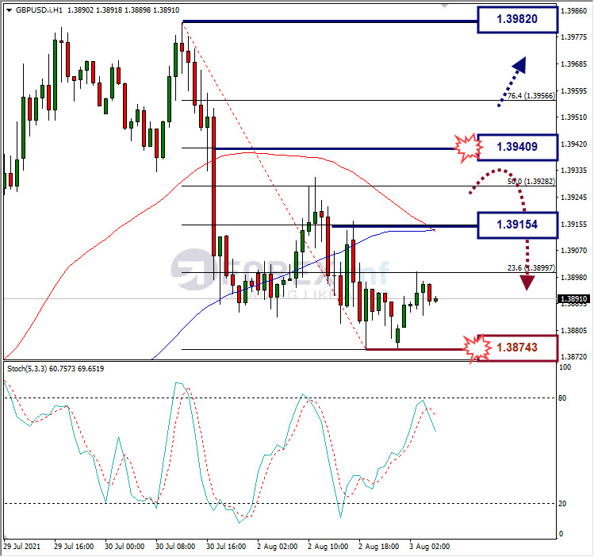
Task: Click the stochastic 20 level label
Action: tap(562, 504)
